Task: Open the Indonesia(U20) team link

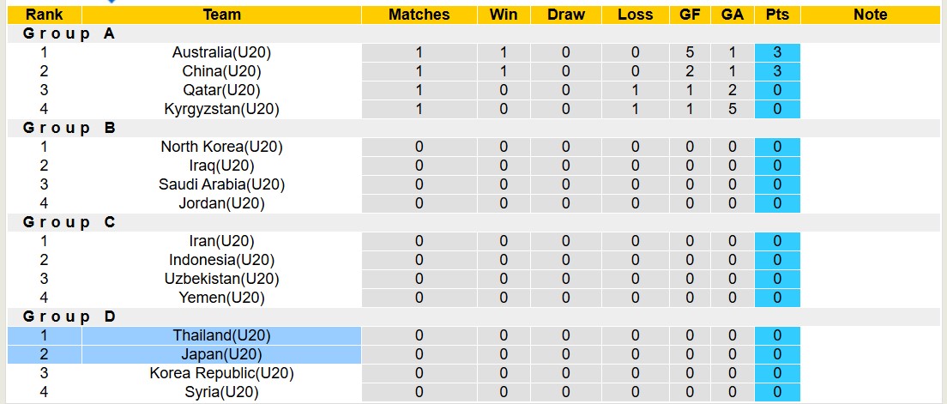Action: coord(221,260)
